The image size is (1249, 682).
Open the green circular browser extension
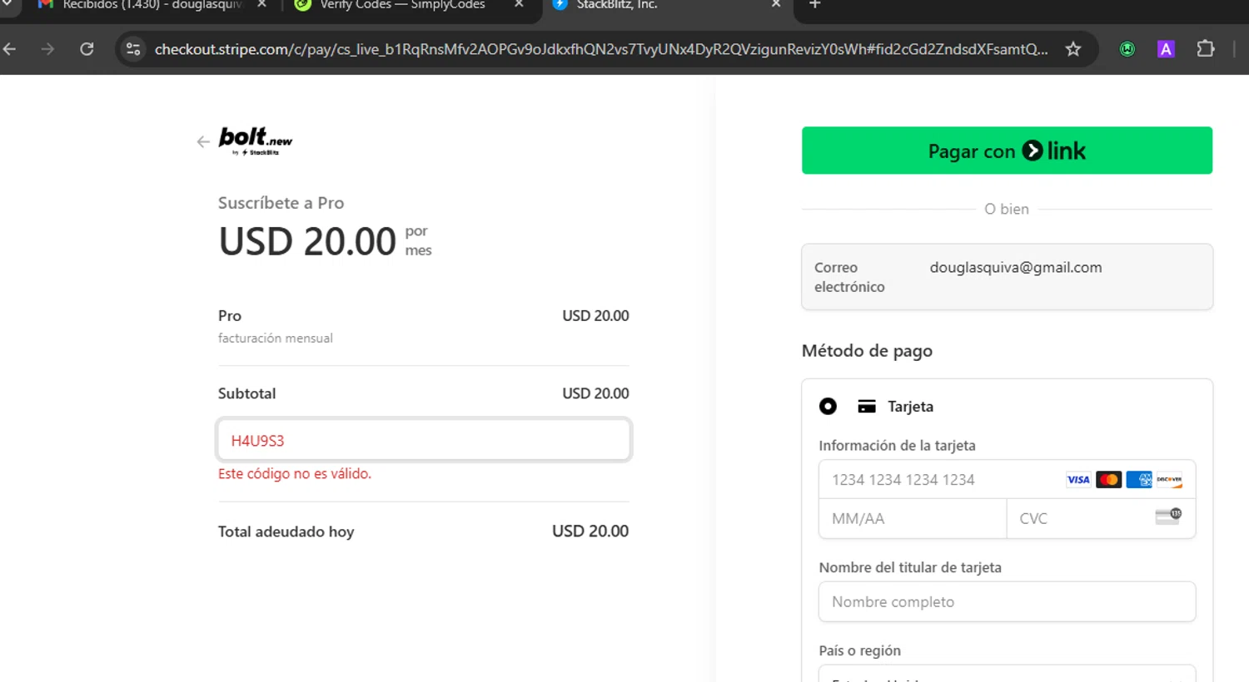coord(1127,49)
